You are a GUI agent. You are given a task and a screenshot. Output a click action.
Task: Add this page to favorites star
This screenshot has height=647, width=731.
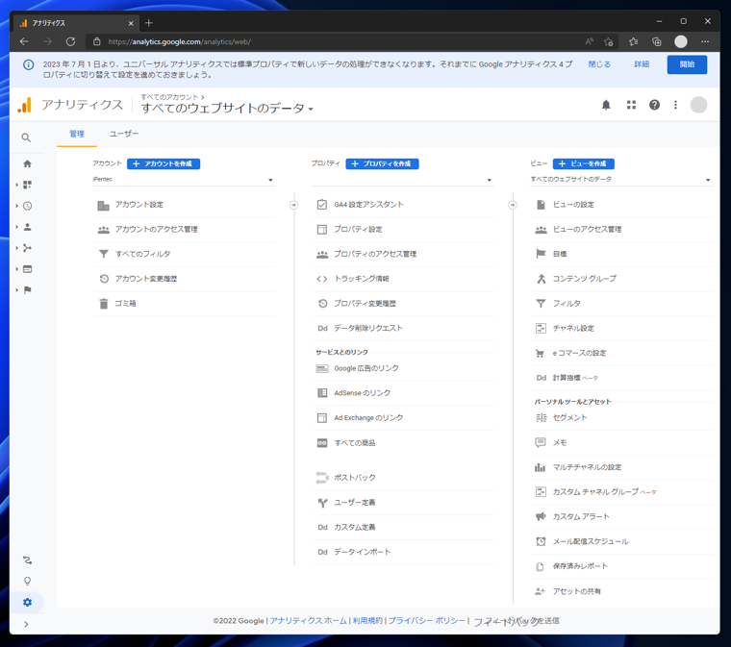(608, 41)
